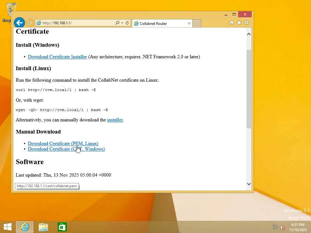The width and height of the screenshot is (311, 233).
Task: Download Certificate (CRT, Windows) link
Action: [66, 149]
